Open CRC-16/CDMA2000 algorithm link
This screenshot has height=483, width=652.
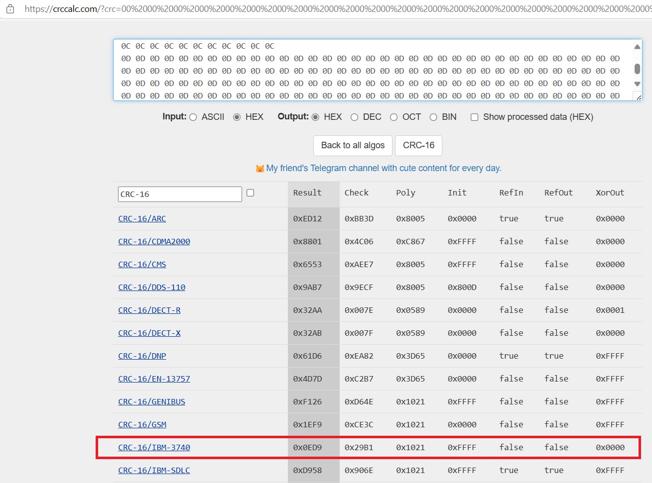[x=154, y=241]
